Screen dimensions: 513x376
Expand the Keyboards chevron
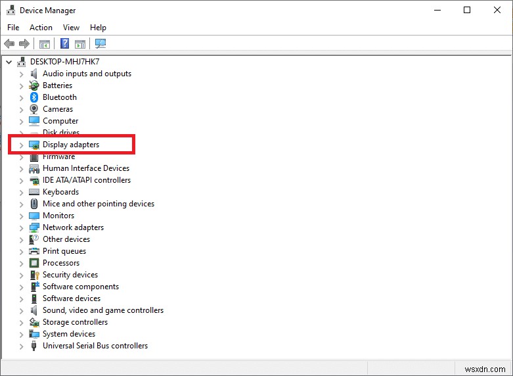pyautogui.click(x=21, y=193)
